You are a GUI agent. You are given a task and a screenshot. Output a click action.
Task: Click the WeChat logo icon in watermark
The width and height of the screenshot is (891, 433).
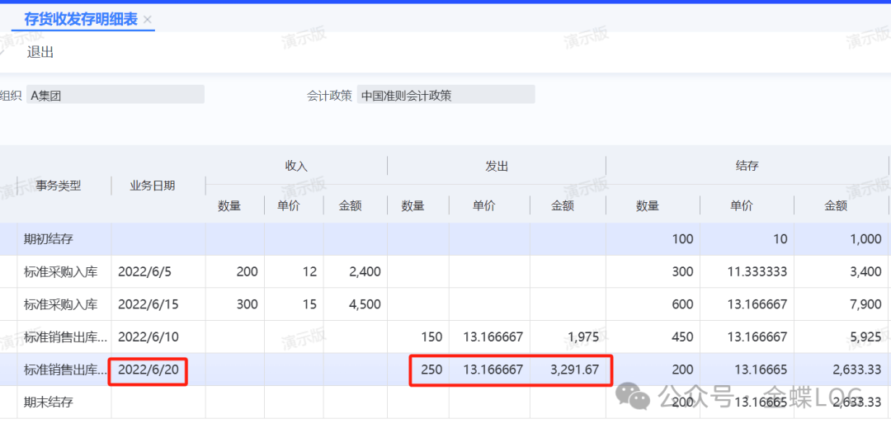point(639,398)
